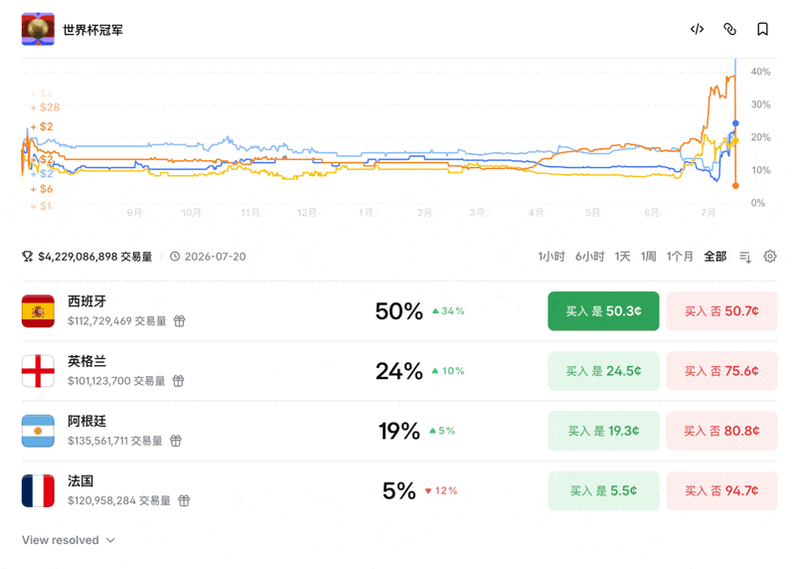
Task: Click the 英格兰 market name
Action: point(86,361)
